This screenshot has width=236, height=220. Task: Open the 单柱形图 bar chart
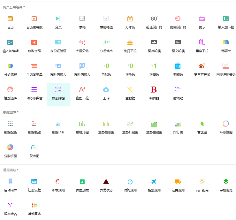tap(82, 124)
